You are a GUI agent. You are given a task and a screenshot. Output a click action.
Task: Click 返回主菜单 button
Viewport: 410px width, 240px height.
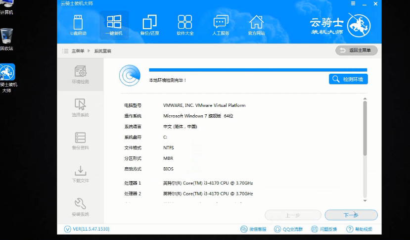pyautogui.click(x=357, y=50)
